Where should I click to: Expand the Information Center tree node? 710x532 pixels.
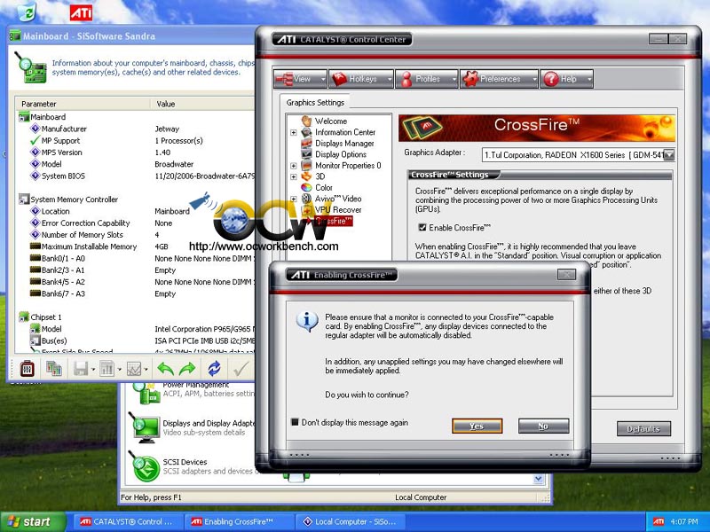tap(294, 132)
